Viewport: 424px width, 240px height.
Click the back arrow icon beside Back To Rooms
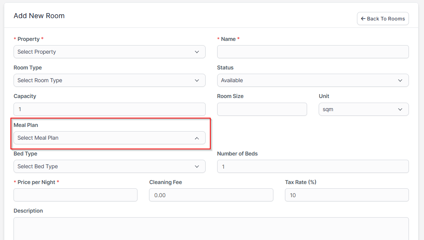[x=363, y=19]
